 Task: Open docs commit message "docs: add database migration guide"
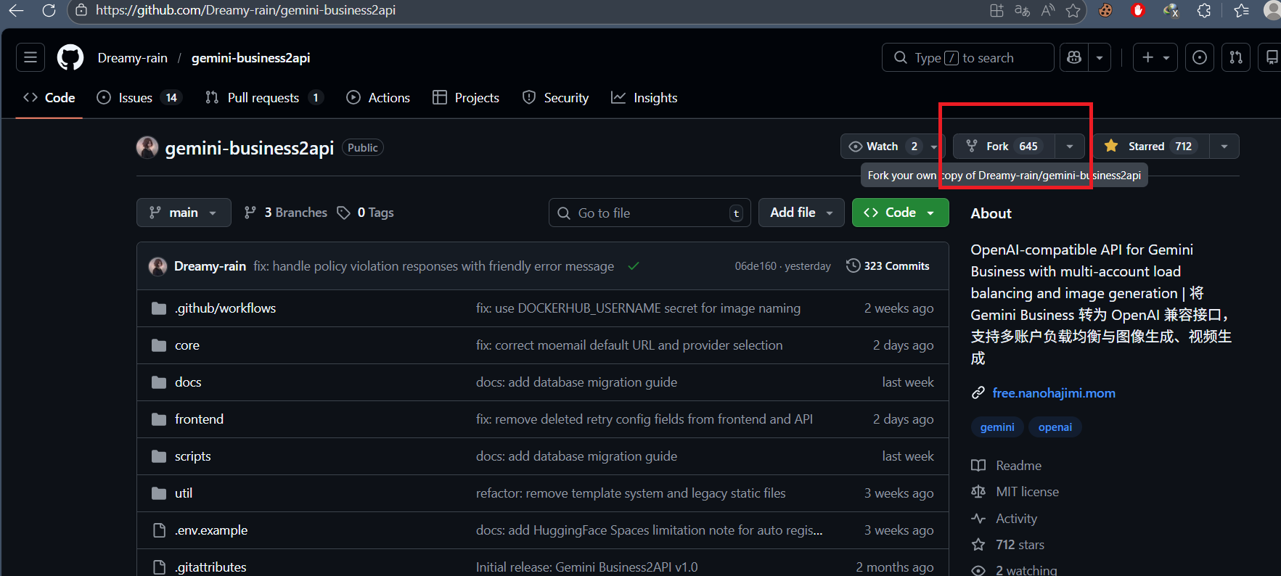[x=576, y=382]
